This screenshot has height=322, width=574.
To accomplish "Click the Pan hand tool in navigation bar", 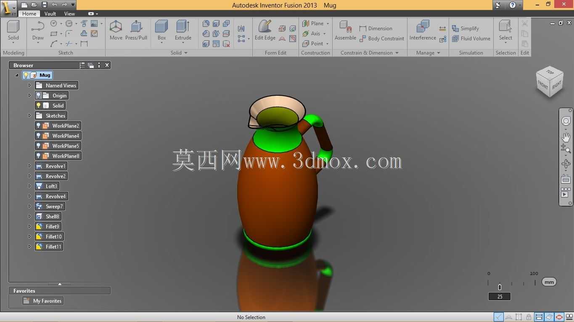I will (x=566, y=137).
